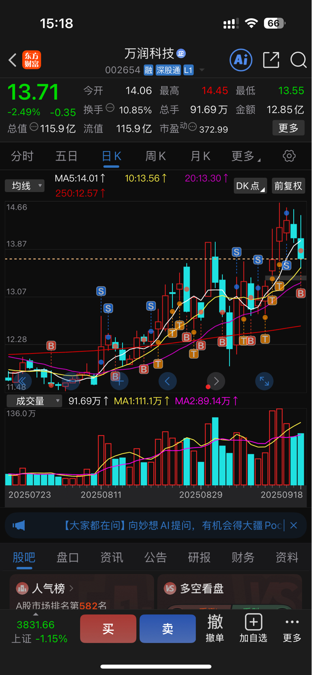The image size is (312, 675).
Task: Open chart settings gear icon
Action: (289, 156)
